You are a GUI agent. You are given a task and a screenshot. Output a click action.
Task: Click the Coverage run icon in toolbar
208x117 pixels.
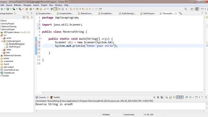point(14,9)
